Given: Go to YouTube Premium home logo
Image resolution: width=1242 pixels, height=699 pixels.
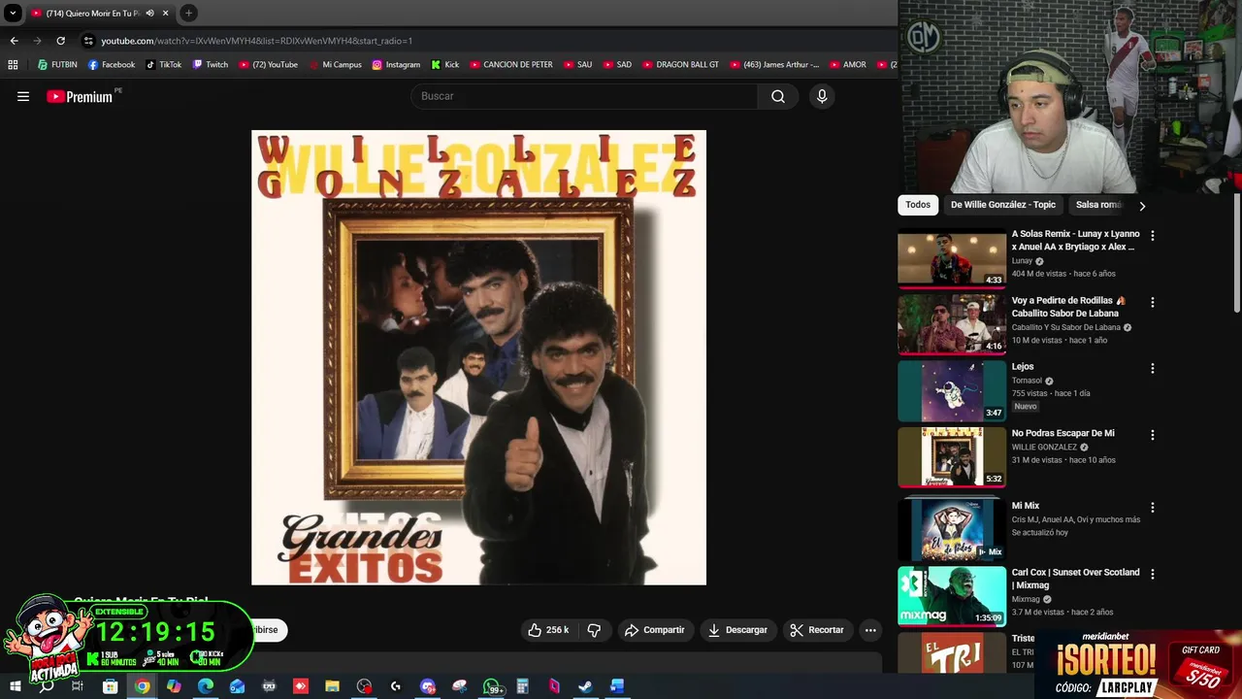Looking at the screenshot, I should 80,96.
